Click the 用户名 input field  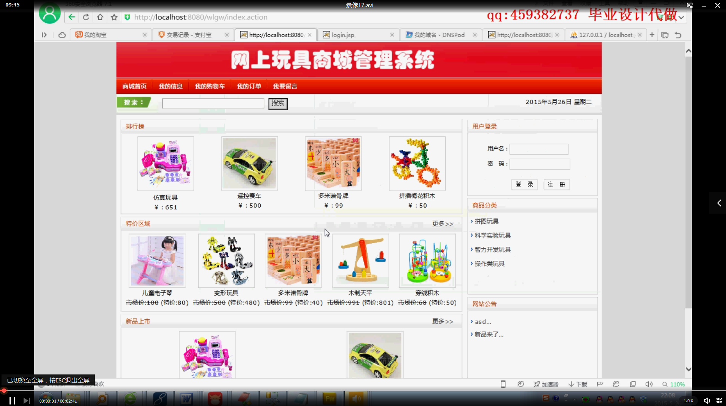coord(539,149)
